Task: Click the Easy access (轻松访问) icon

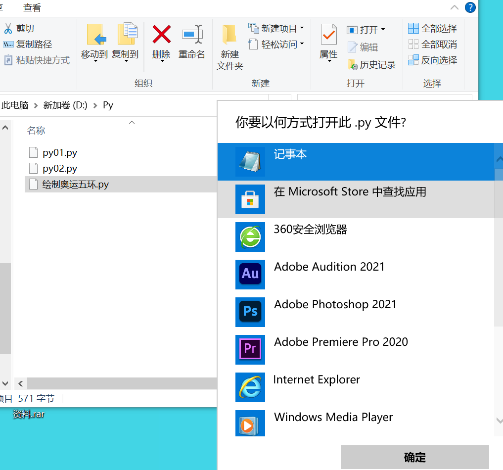Action: click(253, 44)
